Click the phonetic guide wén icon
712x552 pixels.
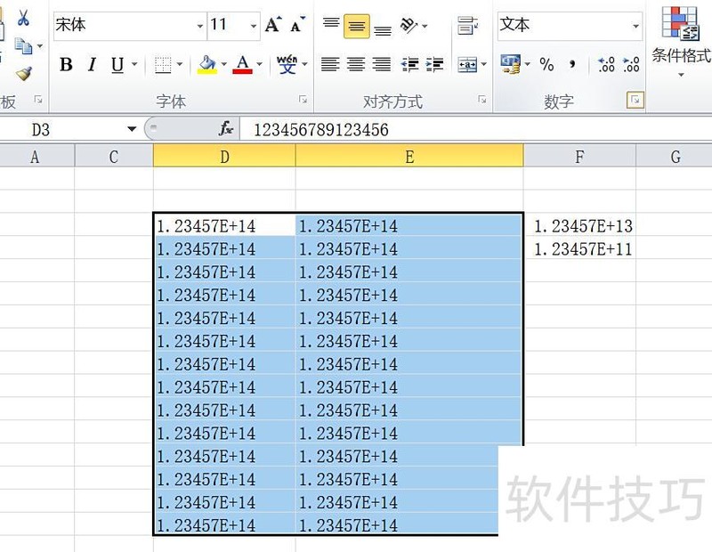[287, 64]
